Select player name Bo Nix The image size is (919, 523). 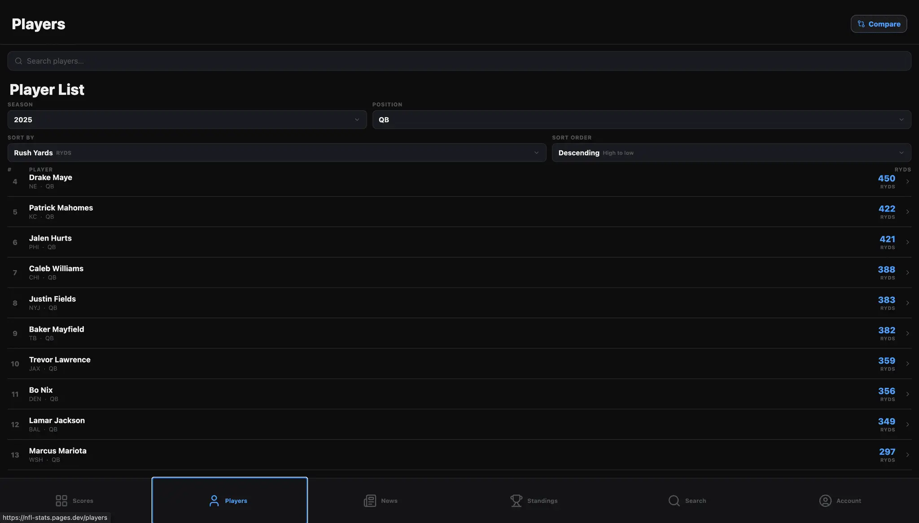point(41,390)
